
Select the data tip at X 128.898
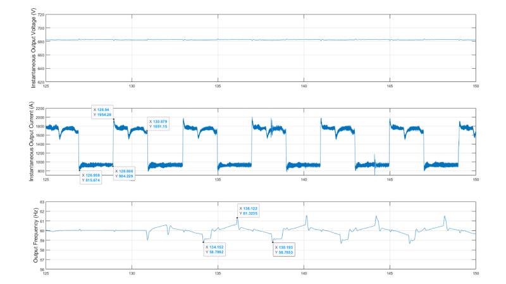tap(125, 174)
